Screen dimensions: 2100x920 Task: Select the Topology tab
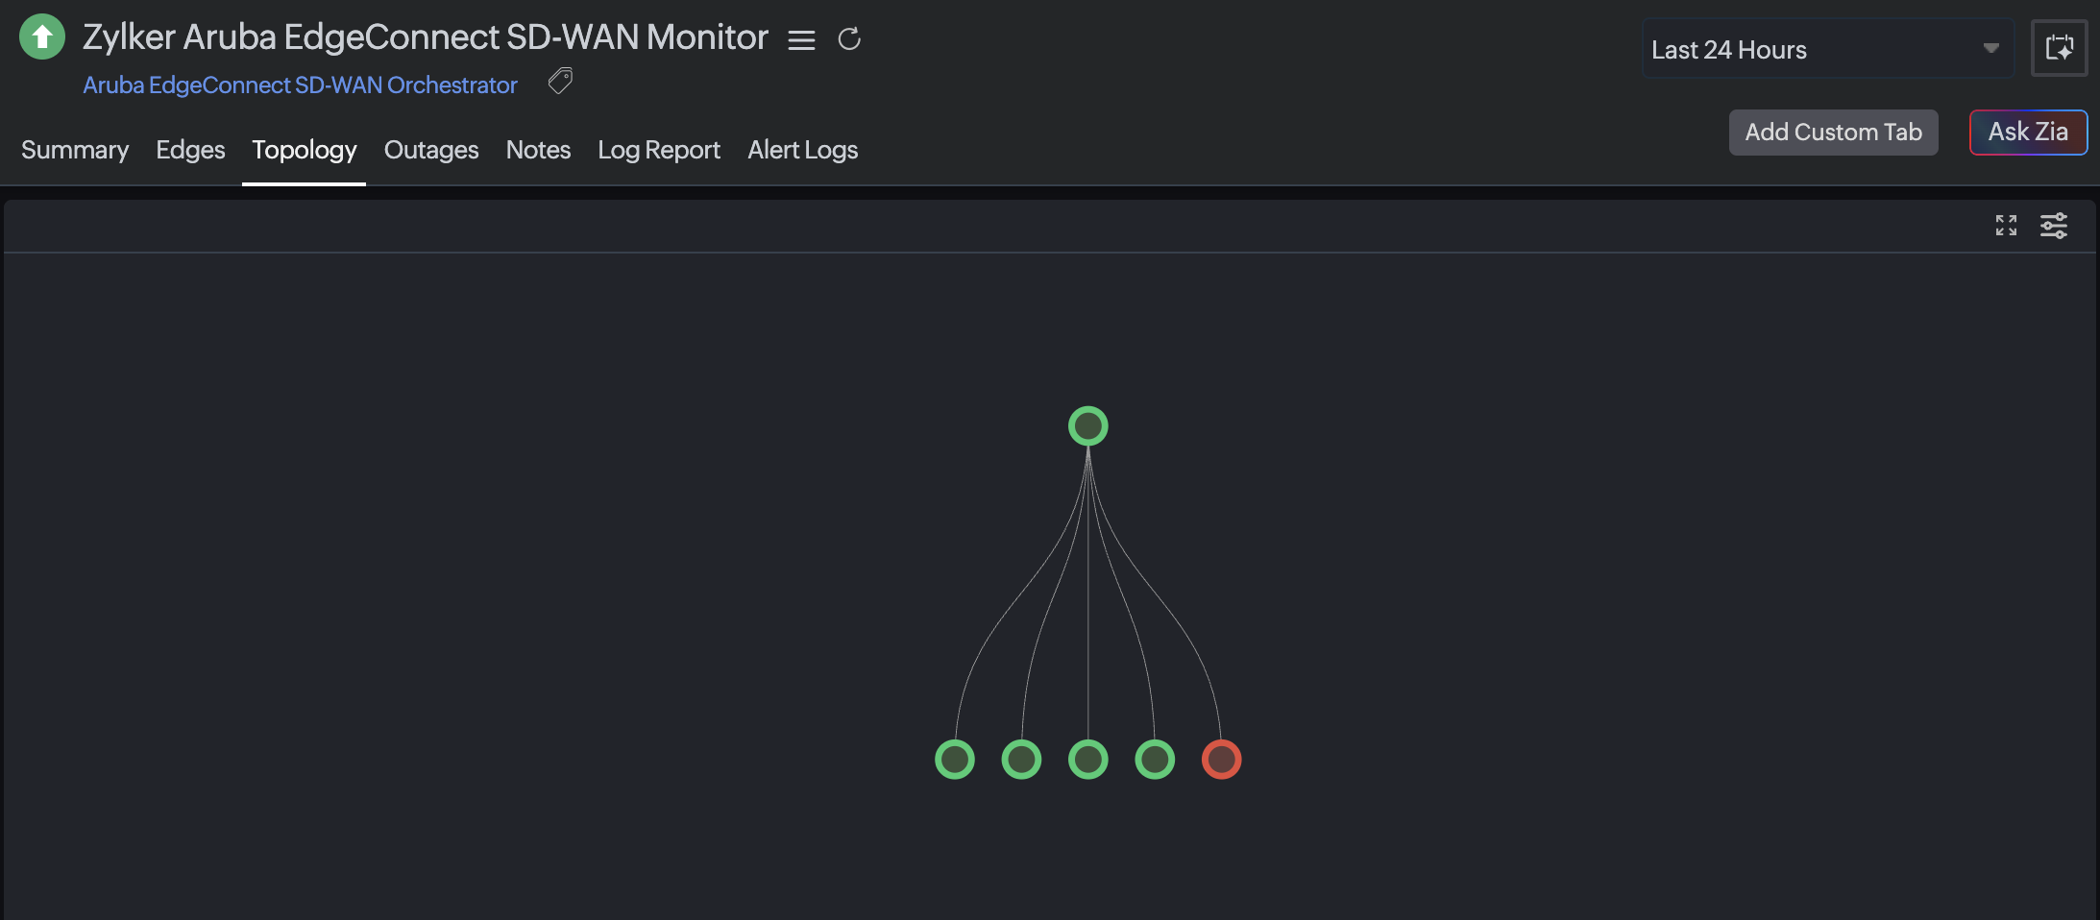click(305, 150)
